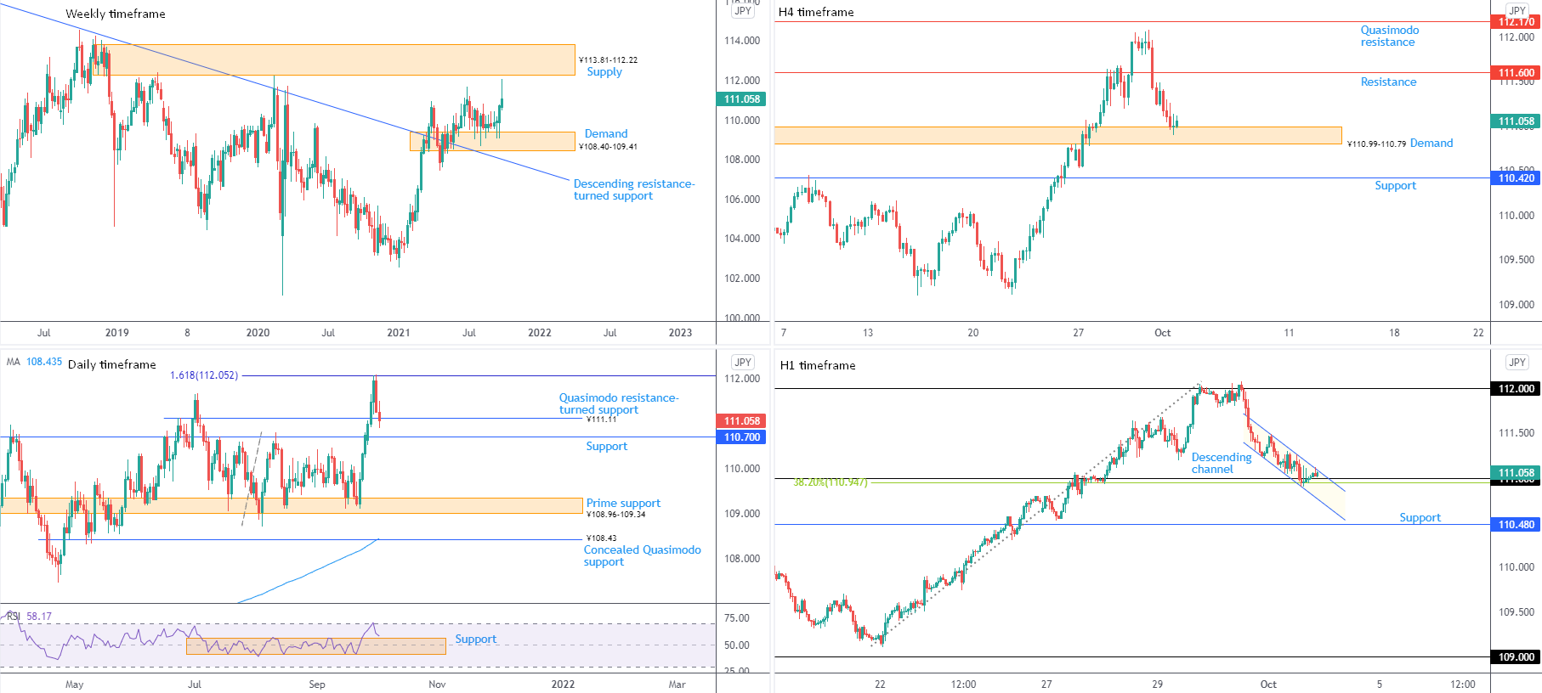
Task: Click the JPY currency button on the H4 chart
Action: coord(1517,11)
